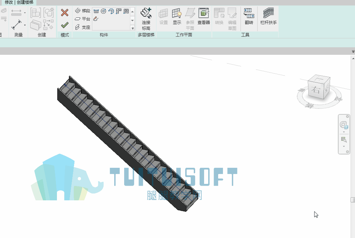Open the 栏杆扶手 railing tool

269,16
